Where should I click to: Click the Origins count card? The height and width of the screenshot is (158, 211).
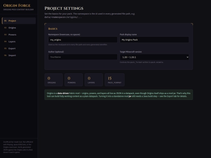click(54, 80)
